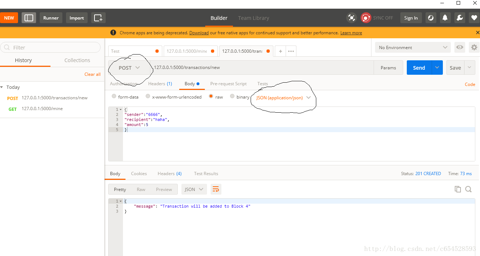Switch to the Team Library tab
This screenshot has width=480, height=256.
254,18
